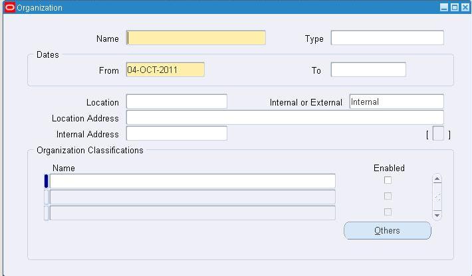Click the Dates From field showing 04-OCT-2011
472x276 pixels.
click(166, 70)
